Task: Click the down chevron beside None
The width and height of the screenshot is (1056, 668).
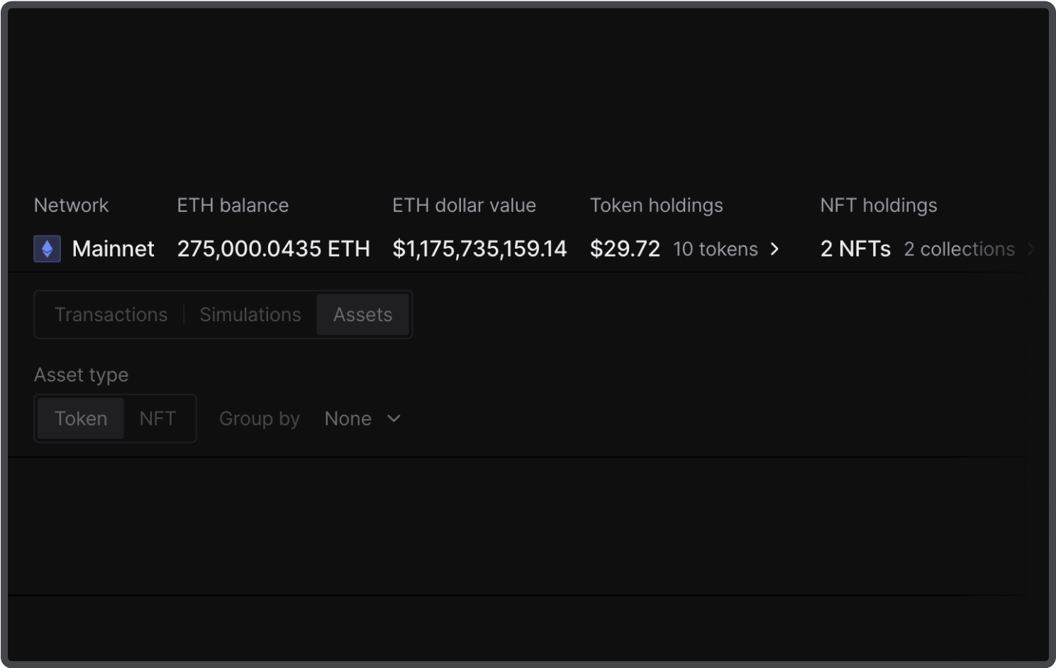Action: click(x=394, y=418)
